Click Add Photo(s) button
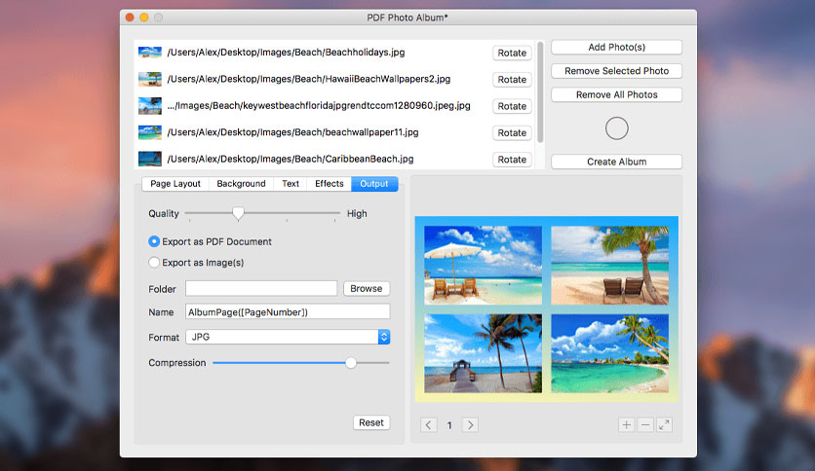Image resolution: width=815 pixels, height=471 pixels. pyautogui.click(x=616, y=48)
